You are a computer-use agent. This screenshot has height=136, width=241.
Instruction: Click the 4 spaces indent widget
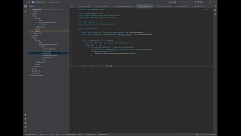212,134
